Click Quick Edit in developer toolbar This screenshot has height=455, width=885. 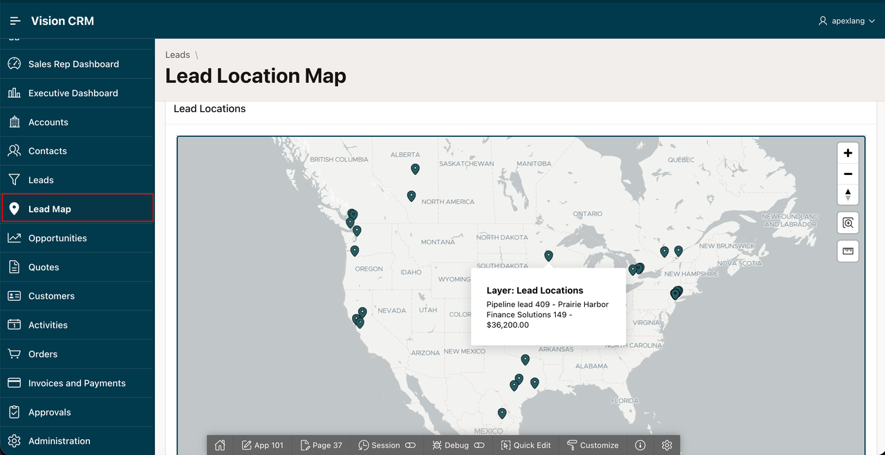(x=525, y=445)
